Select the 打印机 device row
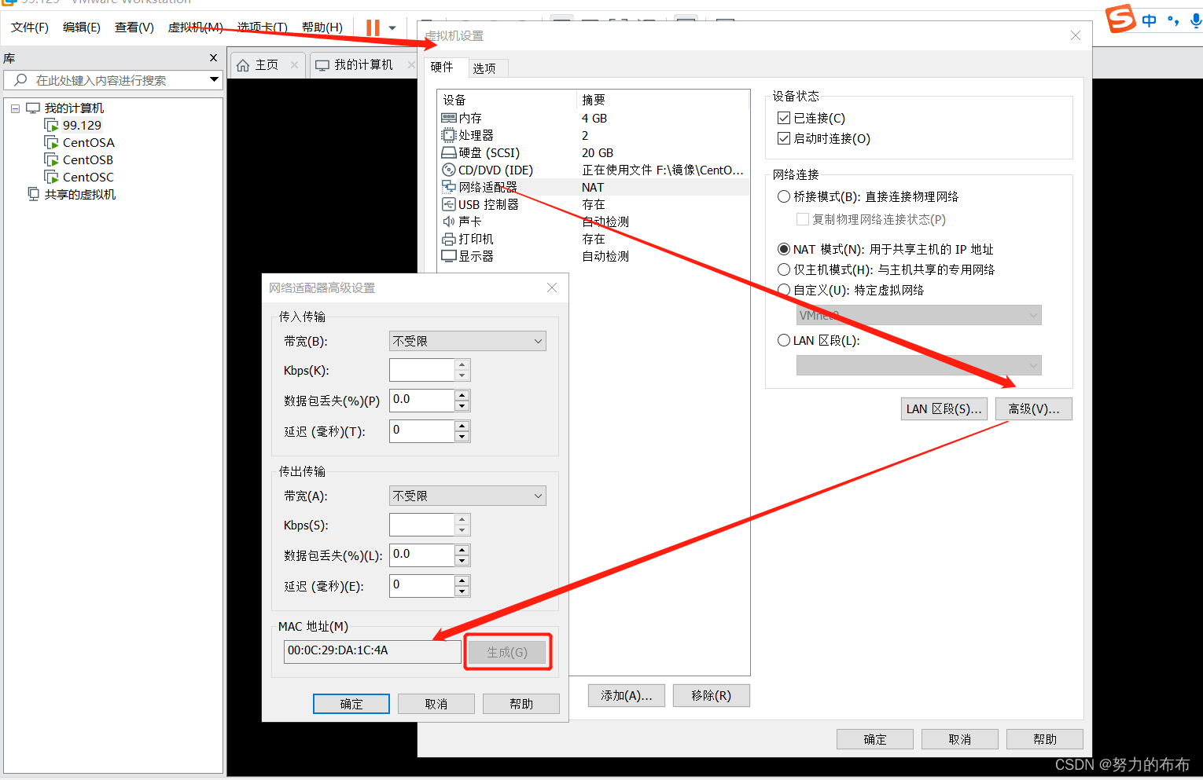1203x780 pixels. click(593, 239)
